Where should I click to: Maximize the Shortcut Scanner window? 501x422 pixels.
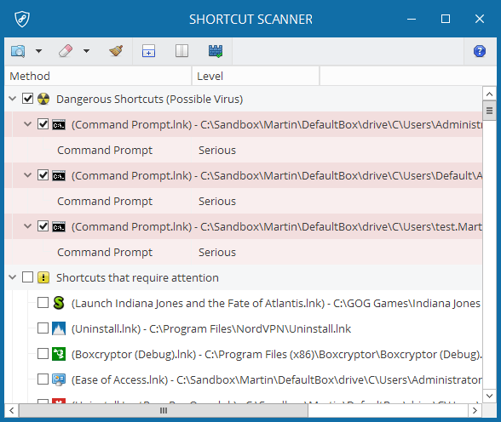point(446,19)
